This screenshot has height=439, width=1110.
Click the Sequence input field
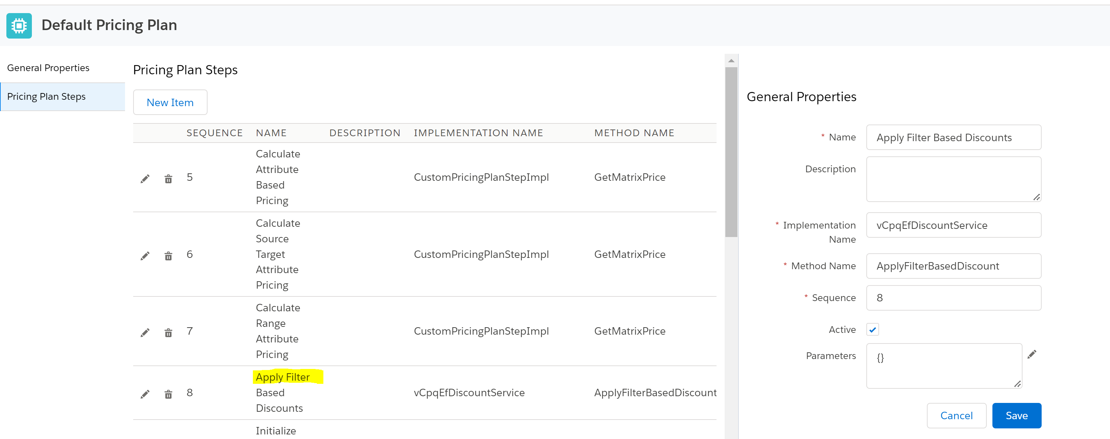(953, 298)
